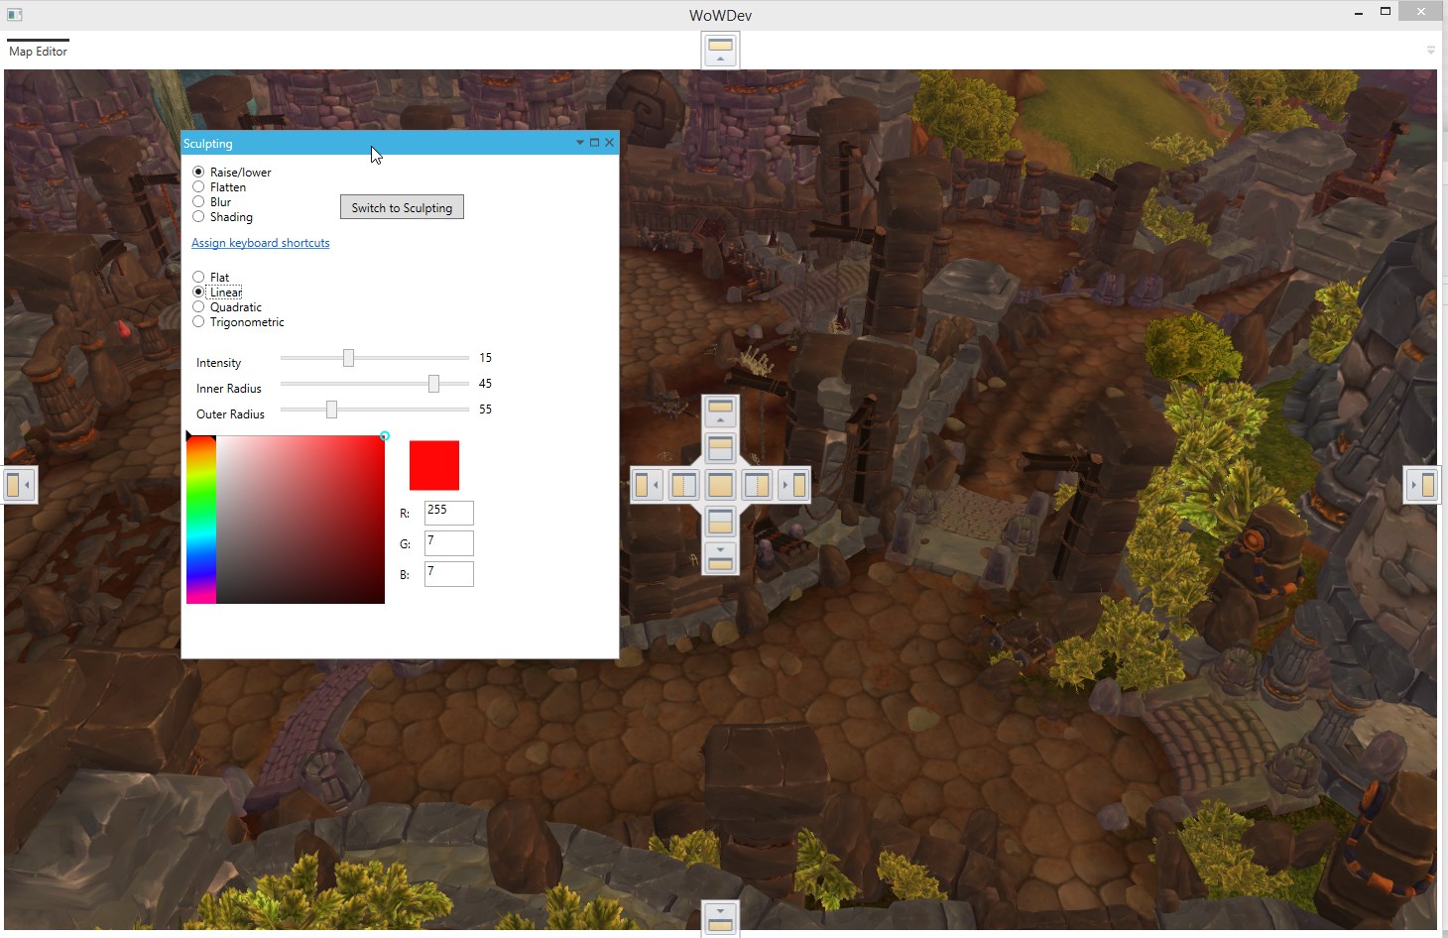Click the WoWDev application icon in title bar
This screenshot has height=938, width=1448.
[14, 14]
